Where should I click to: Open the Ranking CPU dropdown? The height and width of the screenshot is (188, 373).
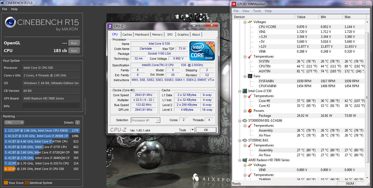(14, 123)
